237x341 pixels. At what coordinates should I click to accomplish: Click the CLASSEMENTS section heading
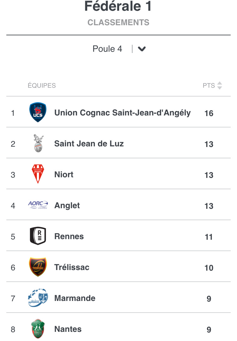tap(118, 23)
